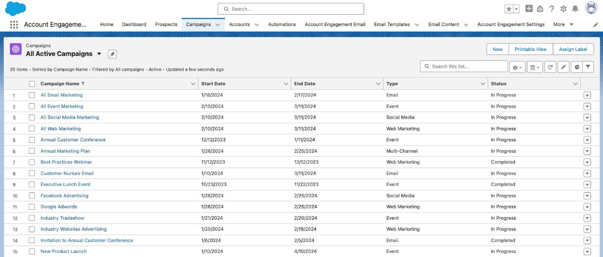Open the More navigation dropdown
The height and width of the screenshot is (257, 603).
[x=563, y=24]
